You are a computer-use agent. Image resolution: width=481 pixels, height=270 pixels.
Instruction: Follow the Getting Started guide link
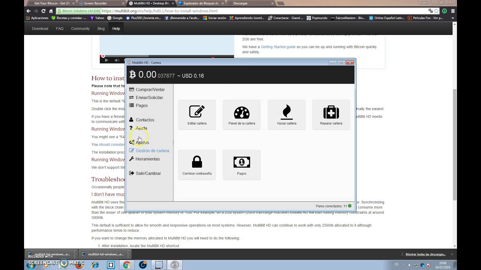[x=278, y=47]
